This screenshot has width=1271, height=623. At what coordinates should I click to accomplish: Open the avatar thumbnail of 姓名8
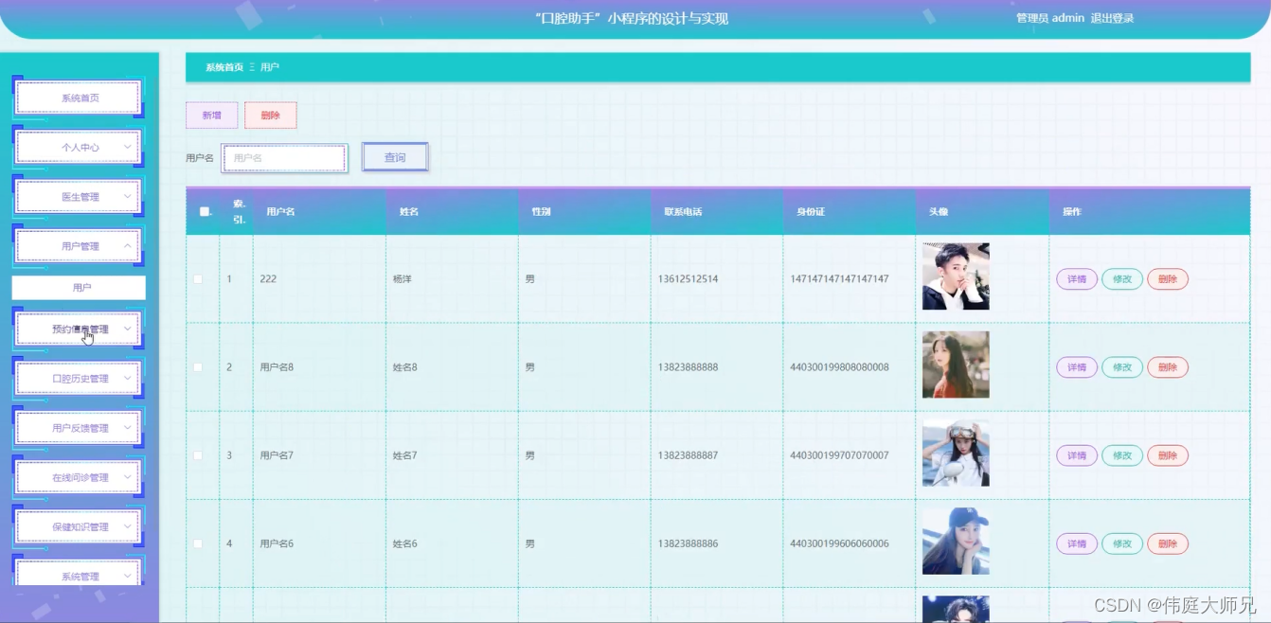pyautogui.click(x=956, y=365)
